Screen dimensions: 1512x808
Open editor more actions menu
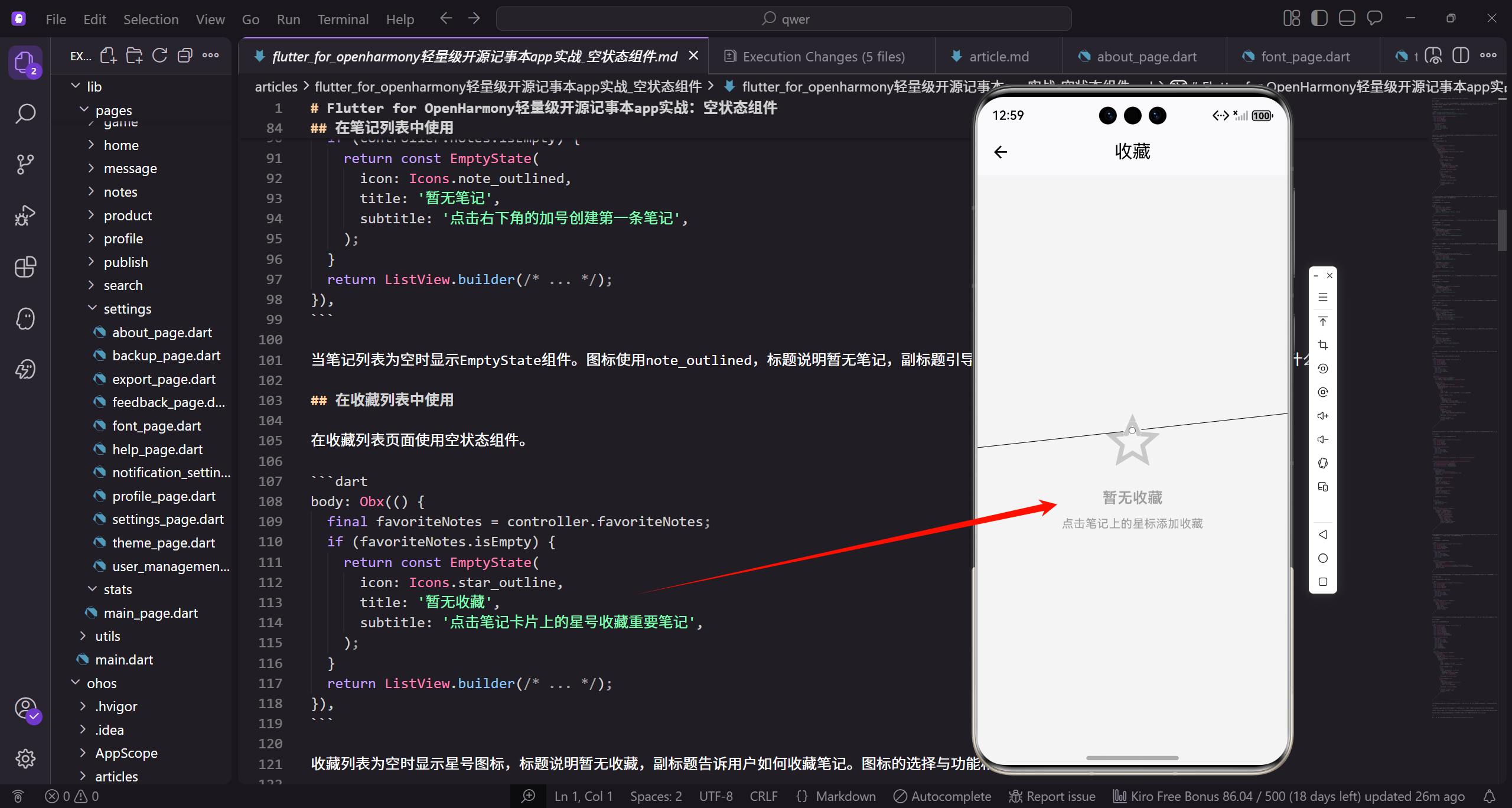[x=1488, y=56]
